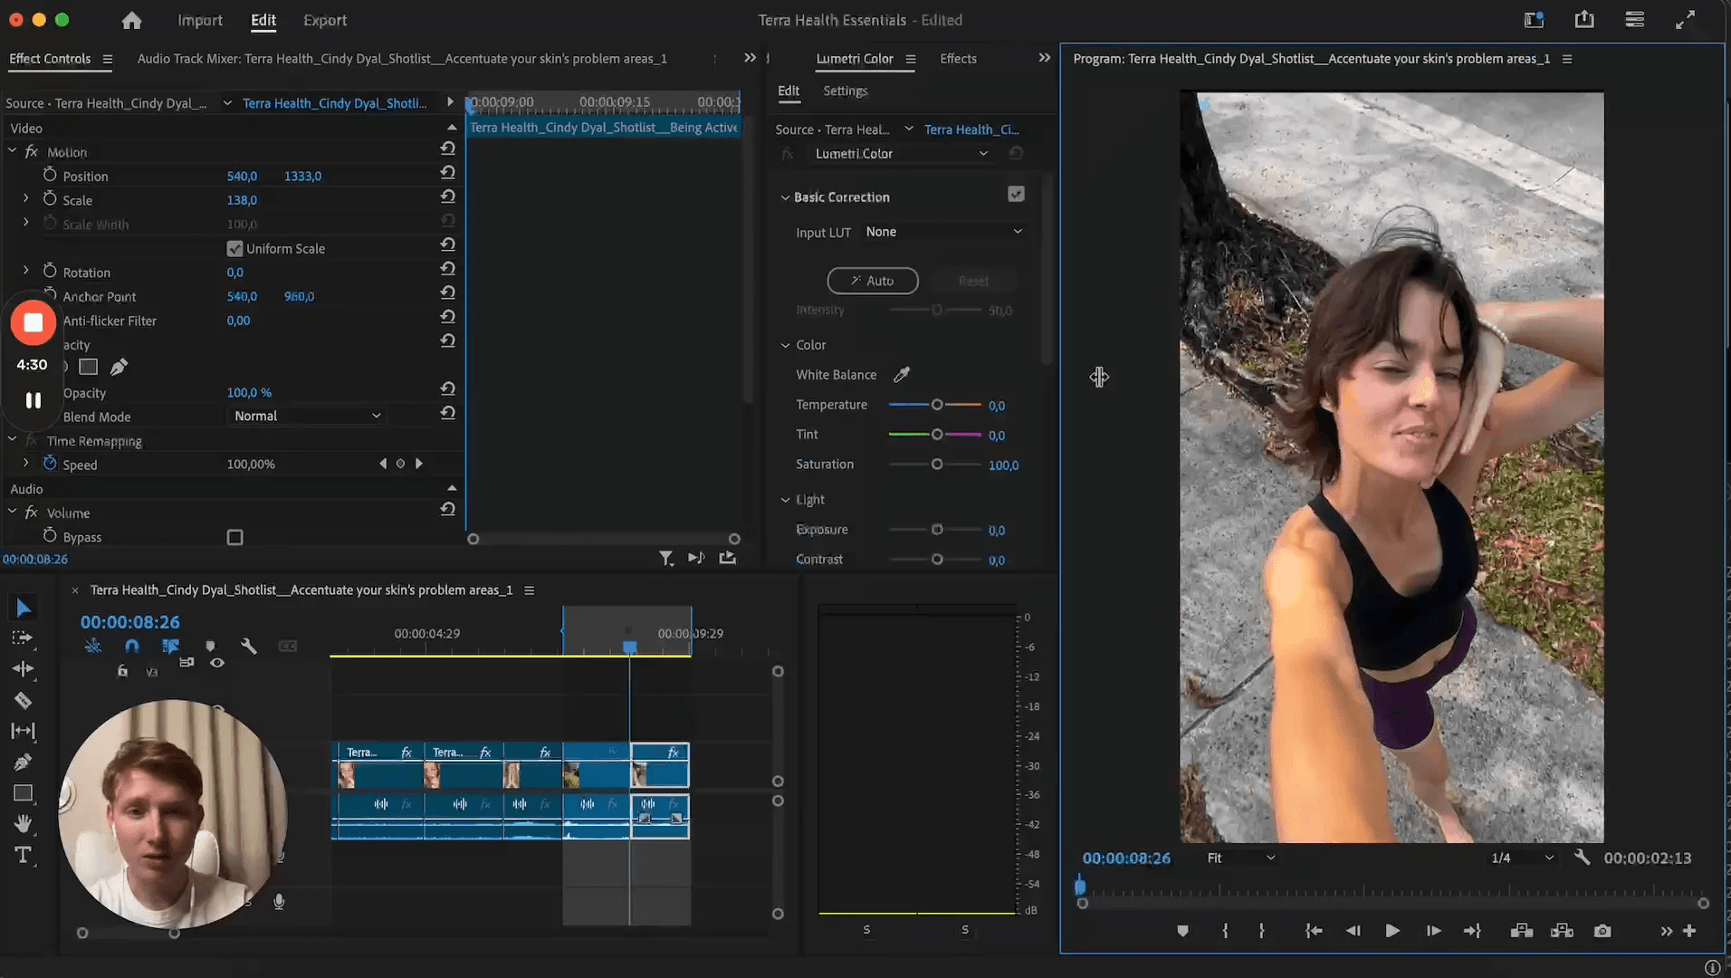Screen dimensions: 1731x978
Task: Go to the home screen icon
Action: click(131, 20)
